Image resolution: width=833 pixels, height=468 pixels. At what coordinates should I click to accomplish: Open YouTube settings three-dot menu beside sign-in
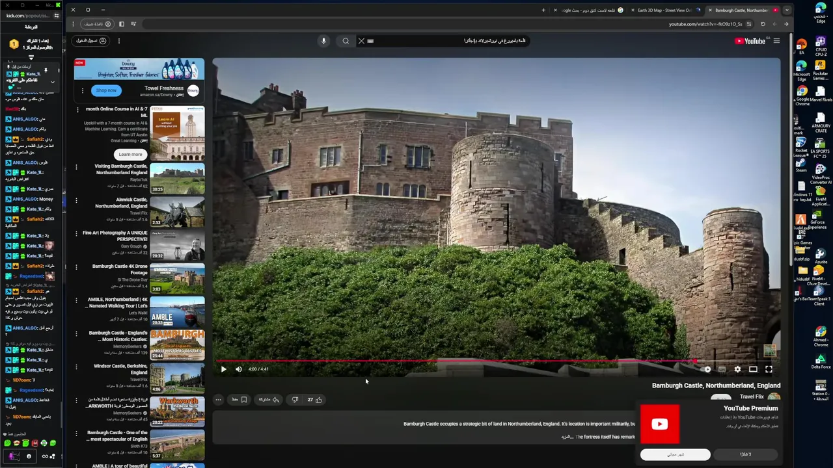119,41
